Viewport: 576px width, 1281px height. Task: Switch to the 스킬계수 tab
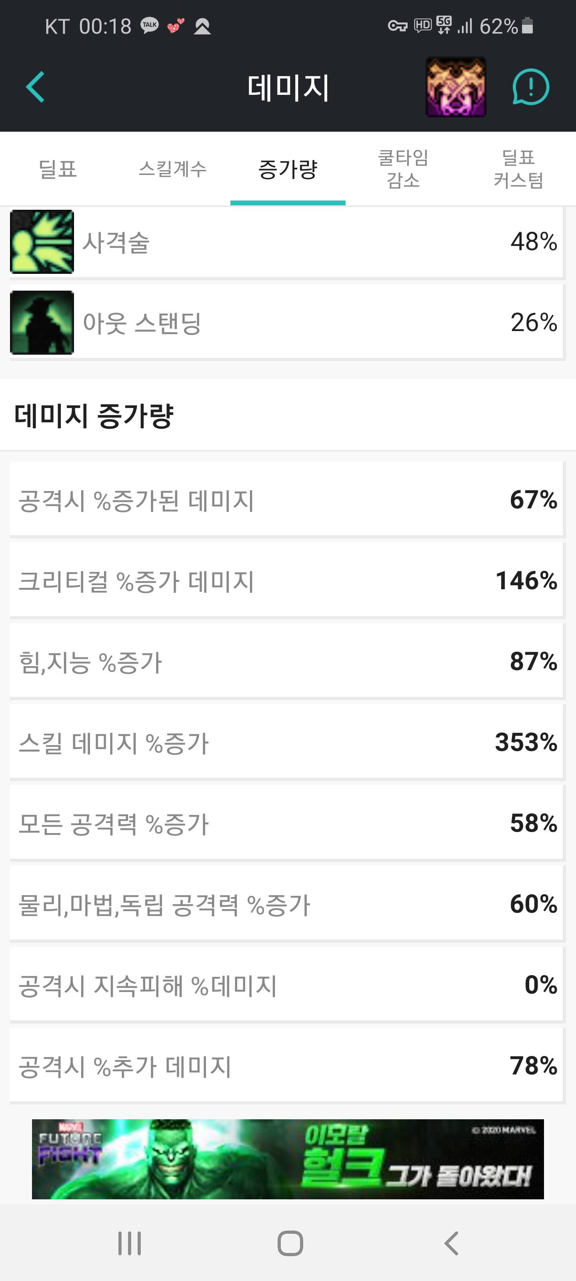[x=172, y=169]
